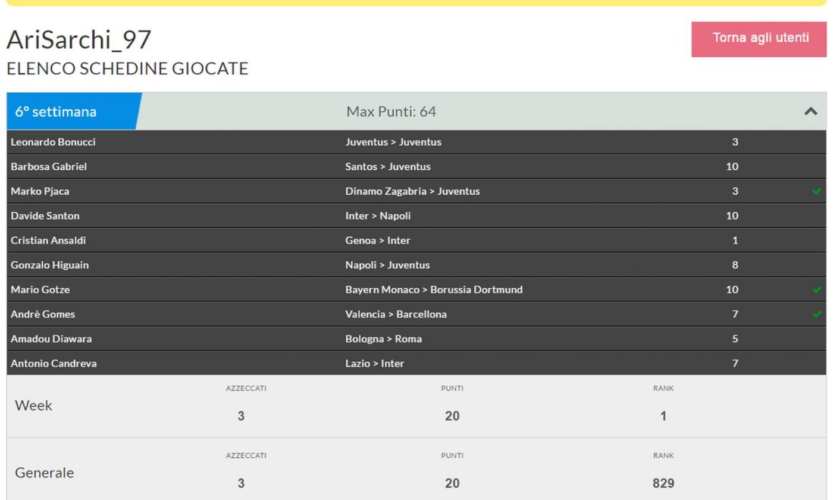Click the Week punti value 20
Image resolution: width=833 pixels, height=500 pixels.
[452, 416]
